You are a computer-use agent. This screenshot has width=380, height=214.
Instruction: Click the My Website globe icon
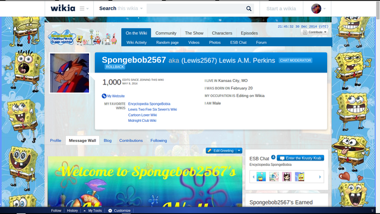(x=104, y=96)
